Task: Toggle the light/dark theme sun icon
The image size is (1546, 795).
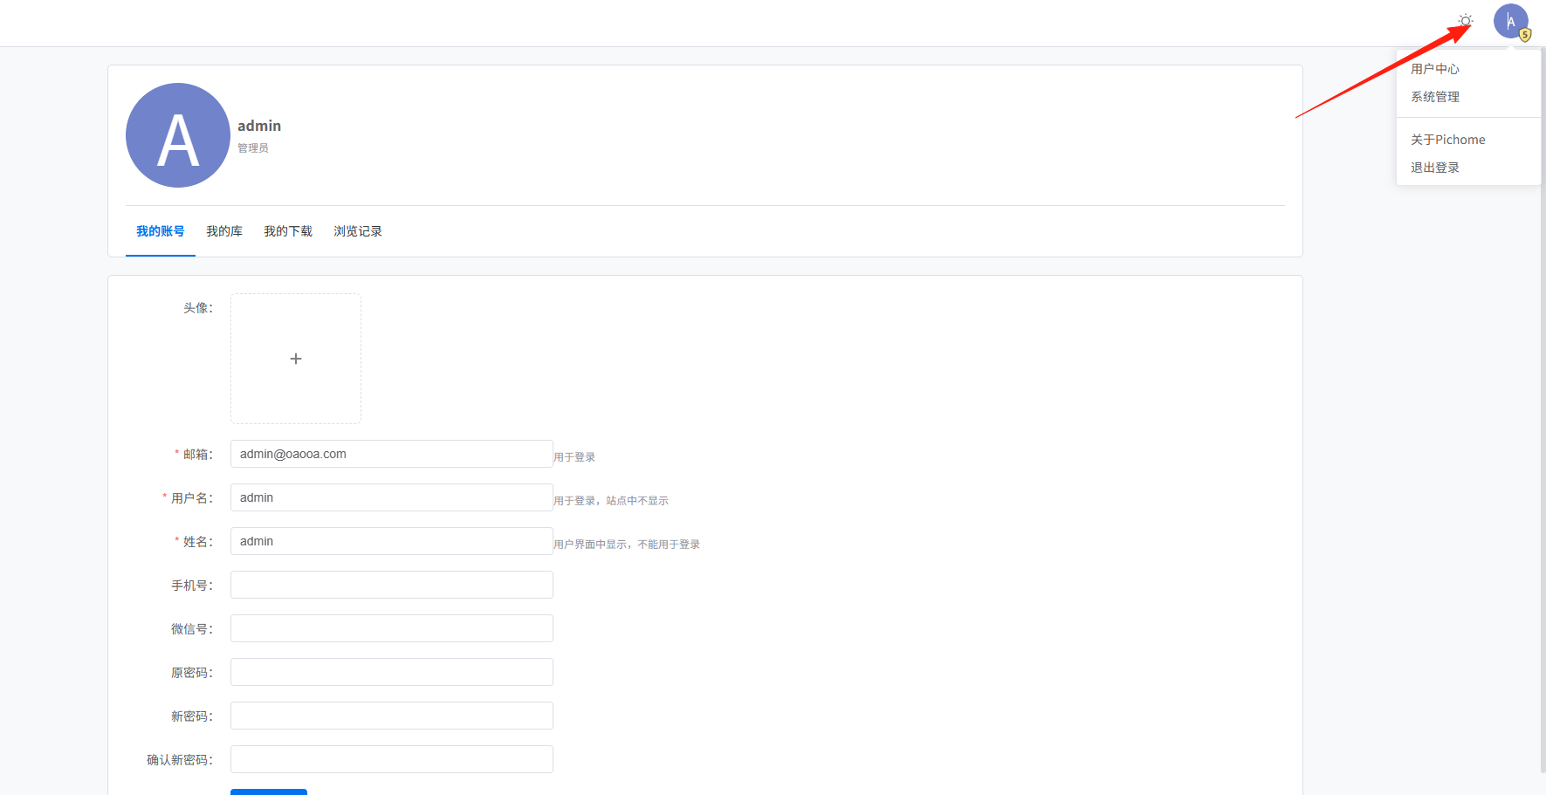Action: click(1466, 21)
